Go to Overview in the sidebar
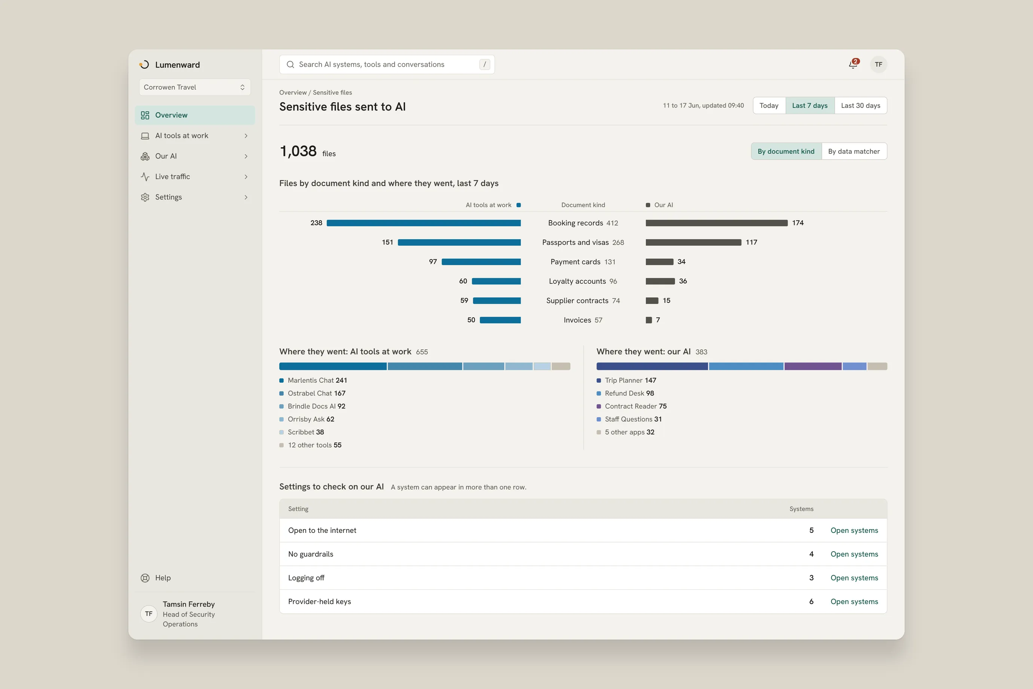The width and height of the screenshot is (1033, 689). (195, 115)
